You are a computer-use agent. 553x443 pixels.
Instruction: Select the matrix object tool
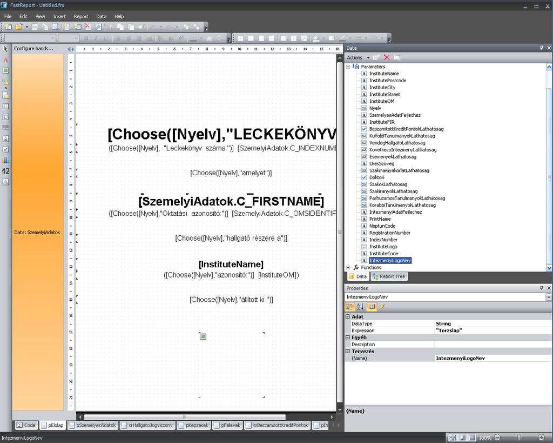(x=5, y=117)
